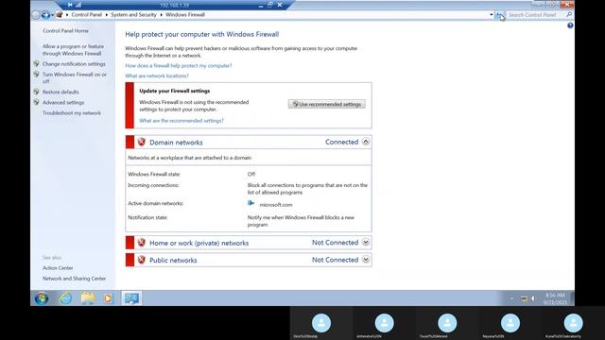The height and width of the screenshot is (340, 605).
Task: Go to Control Panel Home
Action: click(65, 31)
